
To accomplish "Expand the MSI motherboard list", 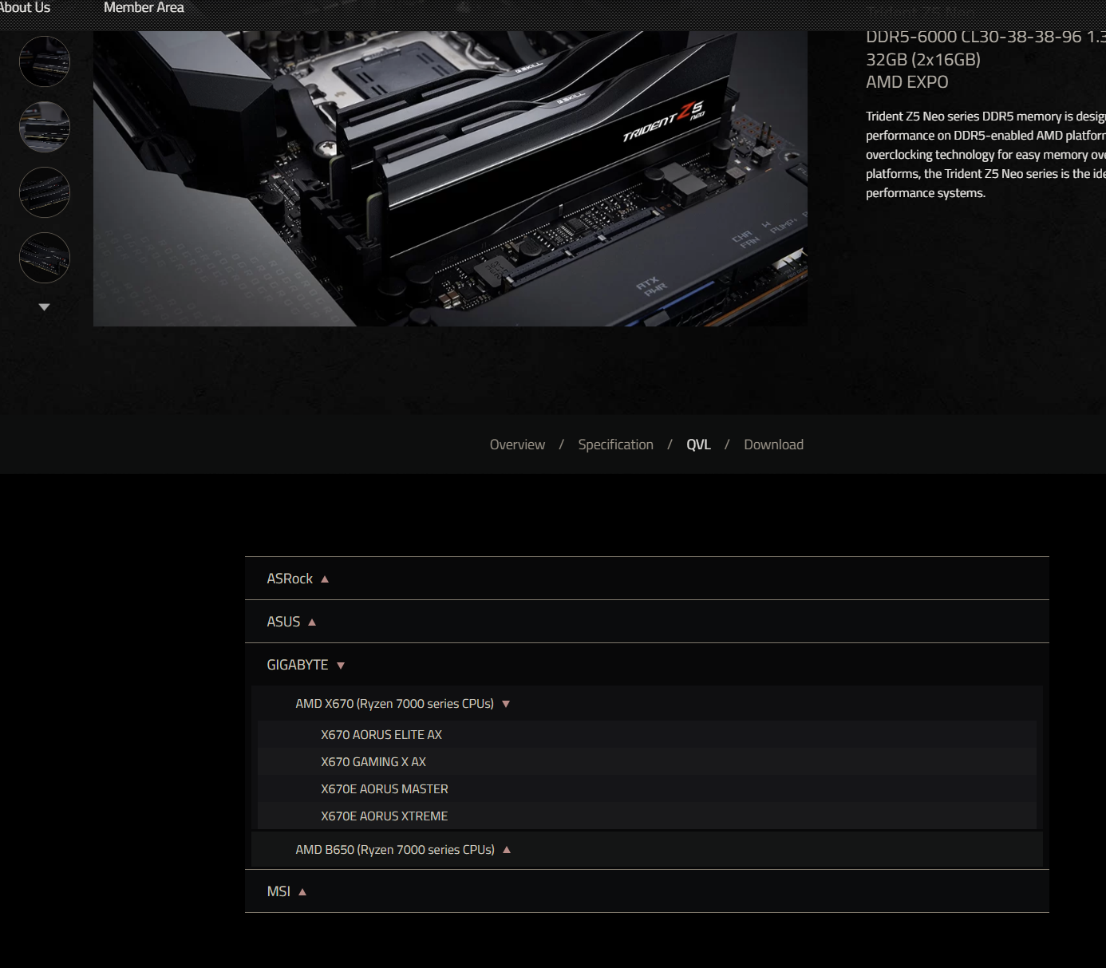I will pyautogui.click(x=646, y=891).
